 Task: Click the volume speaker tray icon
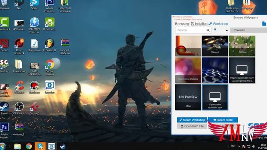254,146
